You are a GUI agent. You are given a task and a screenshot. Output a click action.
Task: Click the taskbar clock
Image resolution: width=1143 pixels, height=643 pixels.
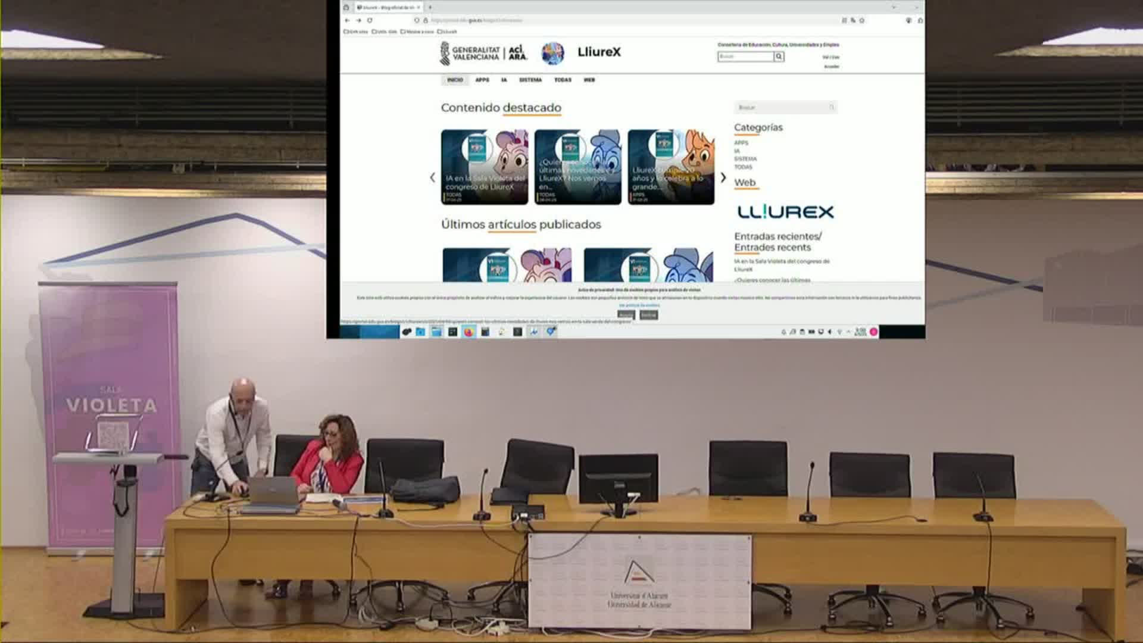pos(860,332)
